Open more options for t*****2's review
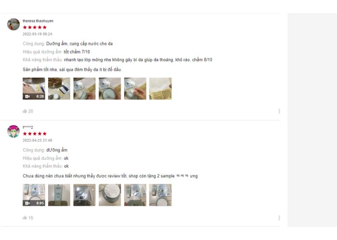Screen dimensions: 337x240 279,218
